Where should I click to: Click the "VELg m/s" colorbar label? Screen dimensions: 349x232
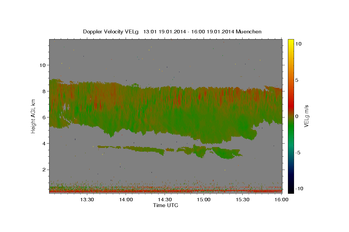click(306, 116)
